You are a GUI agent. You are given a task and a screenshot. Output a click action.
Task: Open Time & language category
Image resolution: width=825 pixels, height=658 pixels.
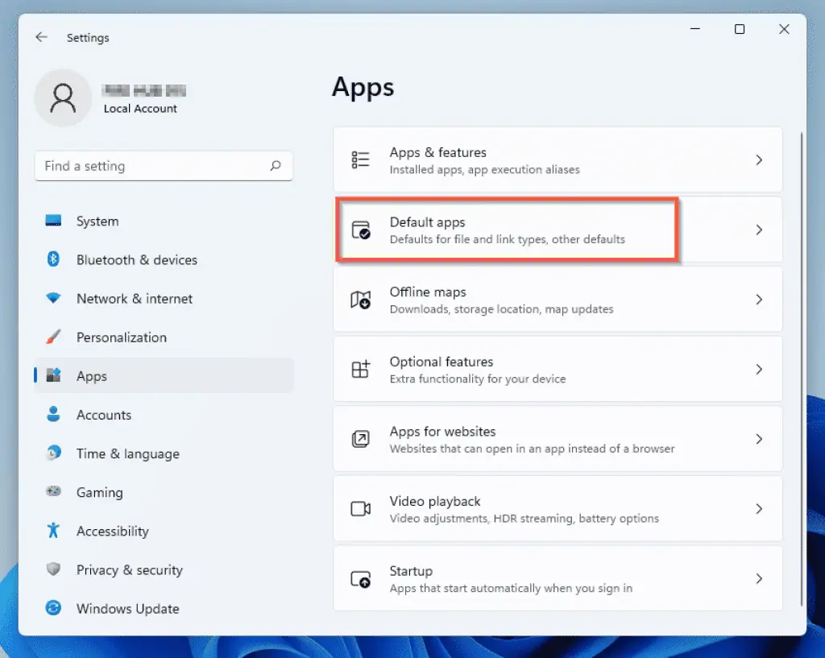tap(164, 453)
